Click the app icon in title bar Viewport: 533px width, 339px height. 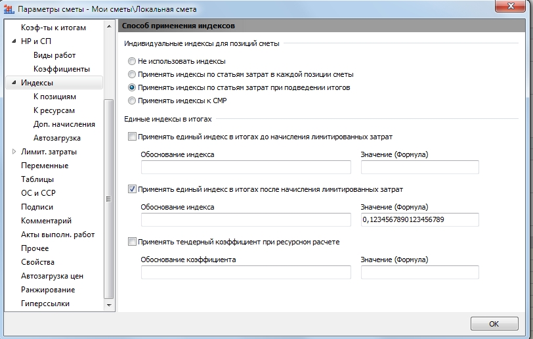tap(9, 9)
